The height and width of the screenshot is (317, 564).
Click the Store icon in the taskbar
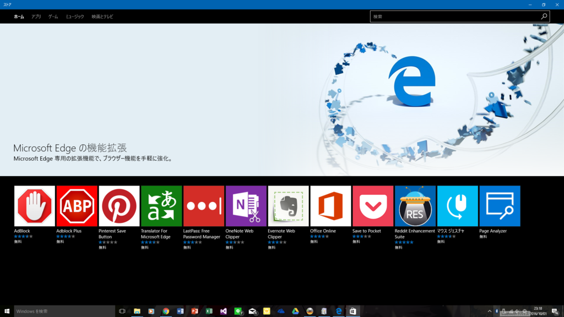(353, 311)
